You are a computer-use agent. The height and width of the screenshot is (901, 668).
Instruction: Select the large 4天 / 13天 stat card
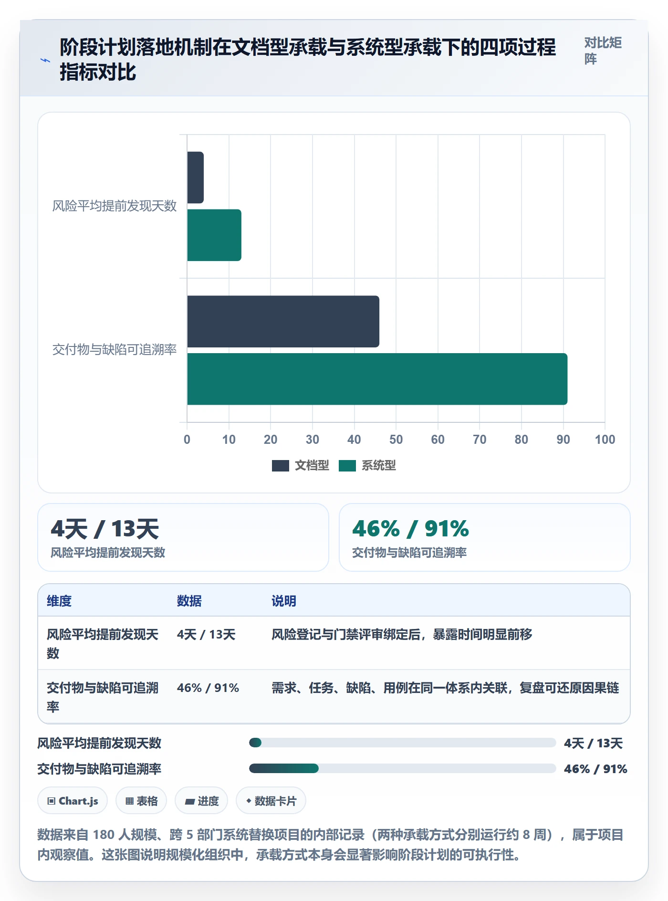(x=183, y=537)
